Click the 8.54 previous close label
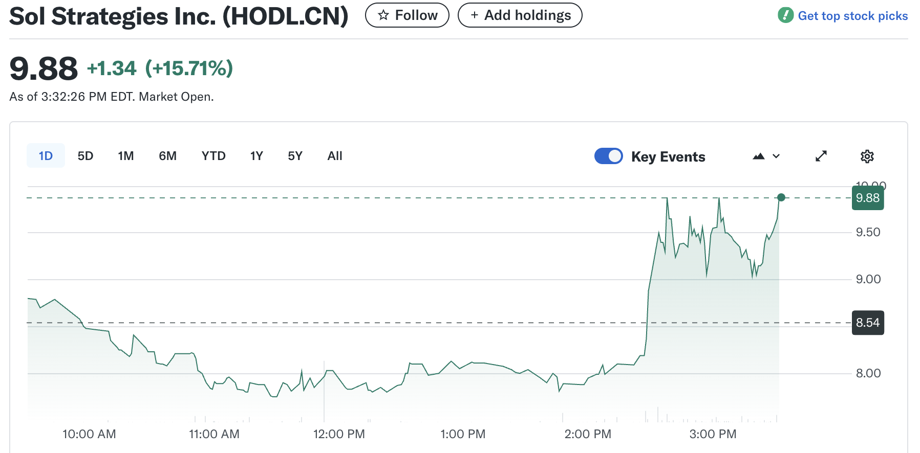Screen dimensions: 920x453 (x=867, y=323)
